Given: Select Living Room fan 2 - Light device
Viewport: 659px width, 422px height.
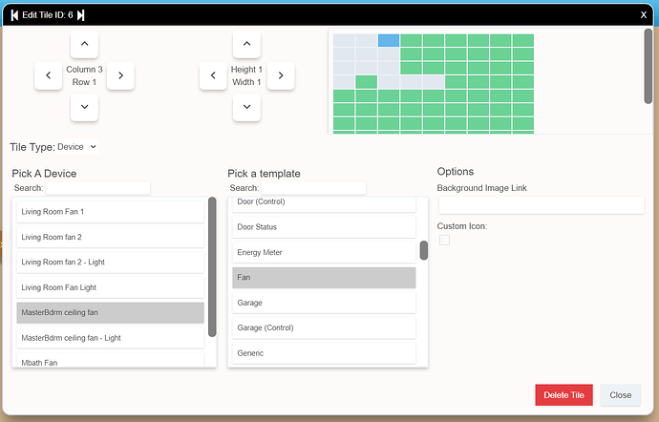Looking at the screenshot, I should coord(110,263).
